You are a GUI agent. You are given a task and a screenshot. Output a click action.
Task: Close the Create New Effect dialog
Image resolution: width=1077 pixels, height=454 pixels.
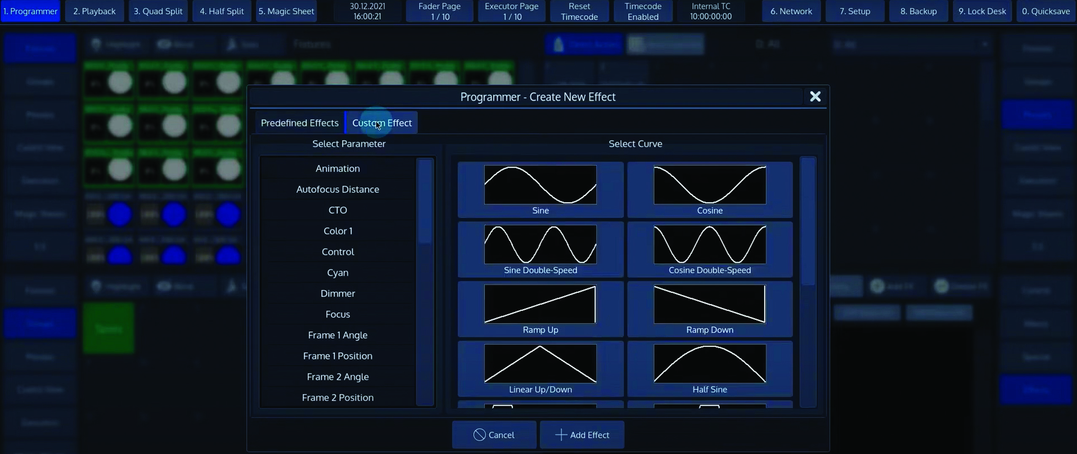point(815,97)
